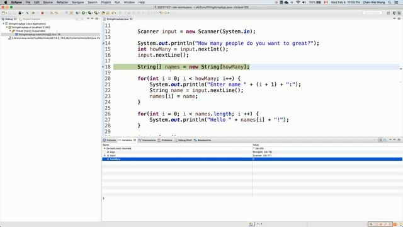Switch to the Breakpoints tab
This screenshot has width=403, height=227.
pos(202,140)
